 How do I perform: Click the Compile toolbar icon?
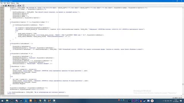coord(18,5)
